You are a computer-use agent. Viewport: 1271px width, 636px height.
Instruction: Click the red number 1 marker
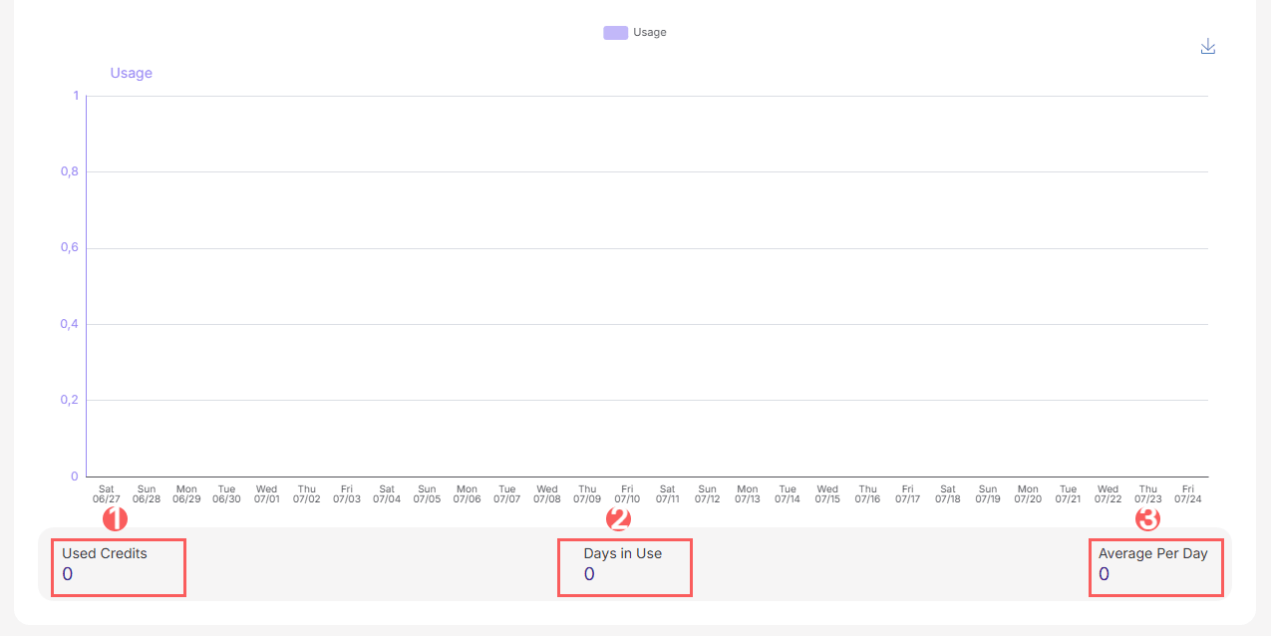point(116,518)
